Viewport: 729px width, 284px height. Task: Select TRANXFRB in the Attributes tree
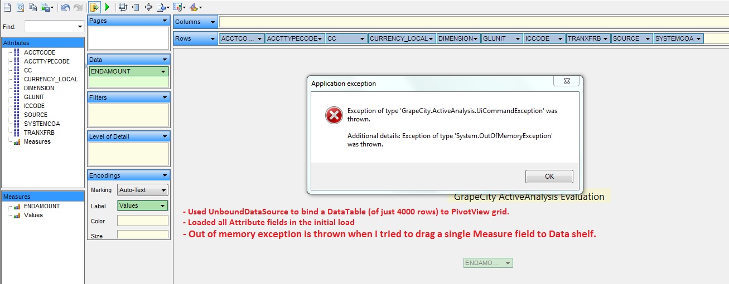pyautogui.click(x=39, y=133)
